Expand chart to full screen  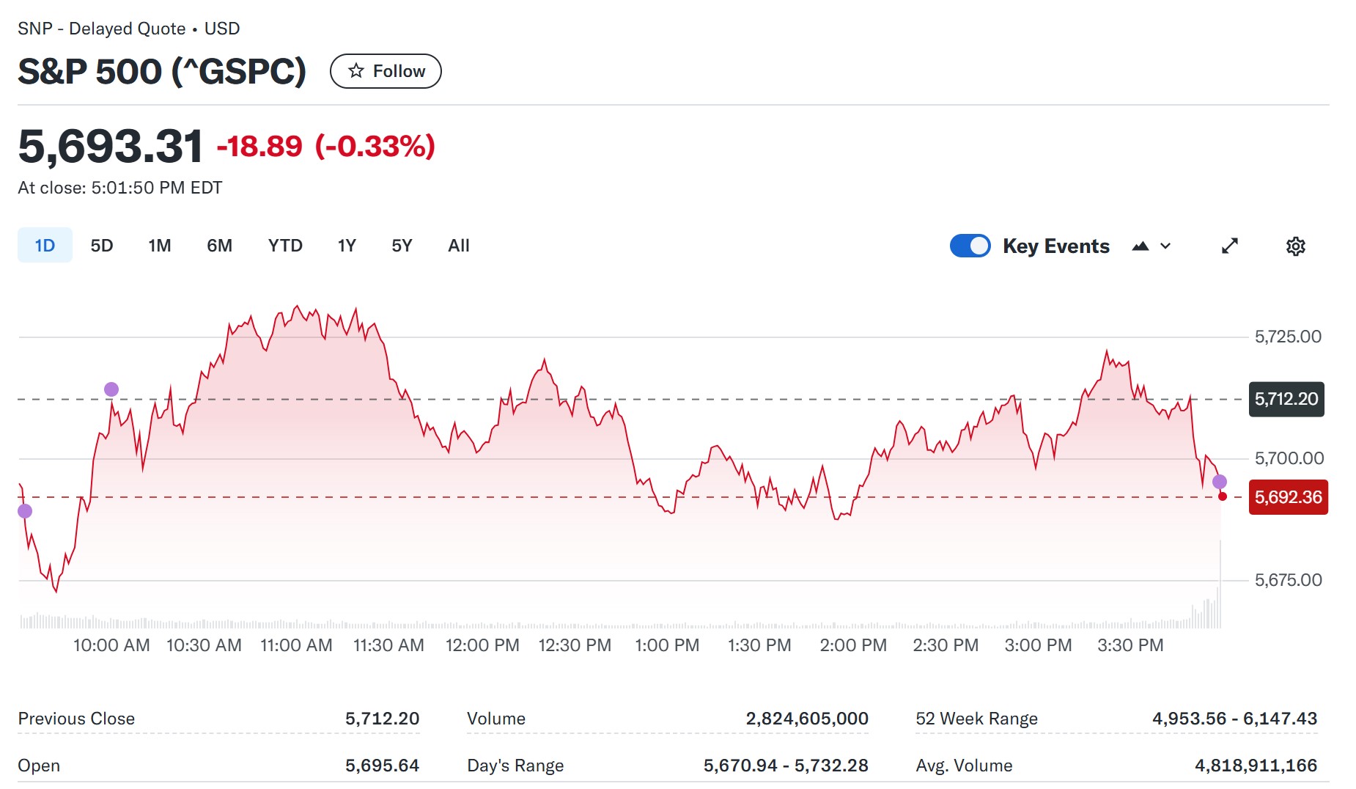1229,246
